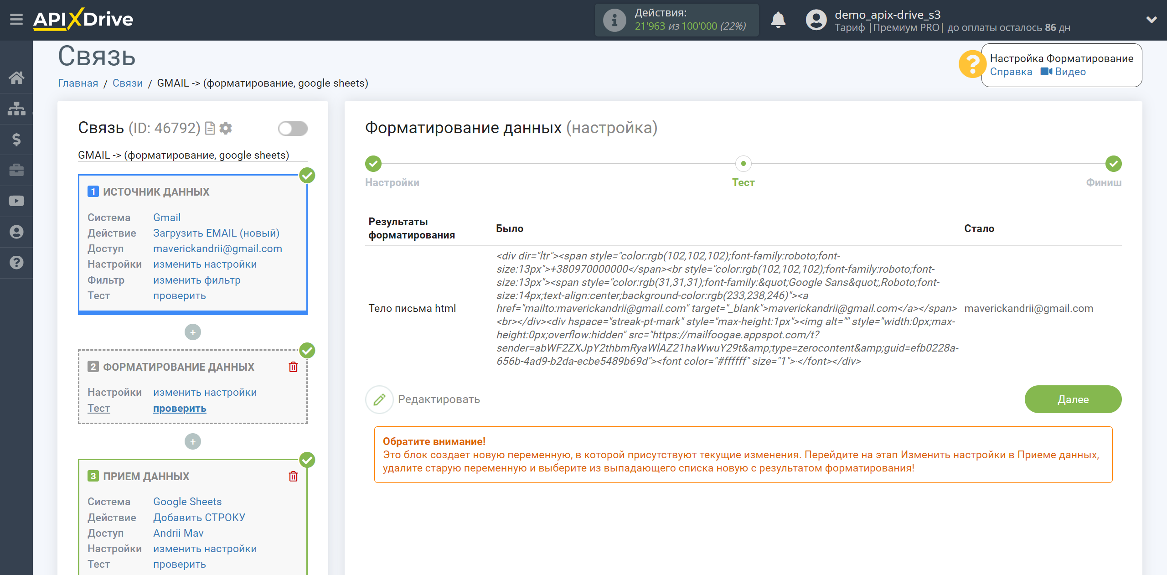
Task: Click the user avatar icon
Action: 816,20
